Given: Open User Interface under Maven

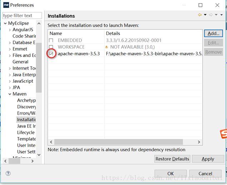Looking at the screenshot, I should coord(26,145).
